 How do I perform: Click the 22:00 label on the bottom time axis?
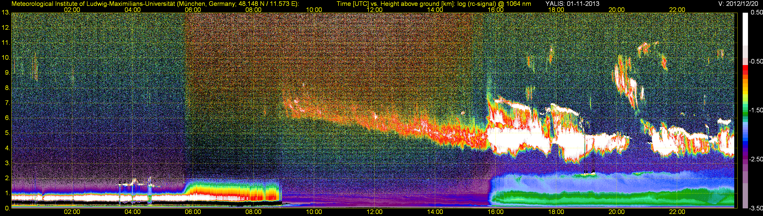[677, 212]
